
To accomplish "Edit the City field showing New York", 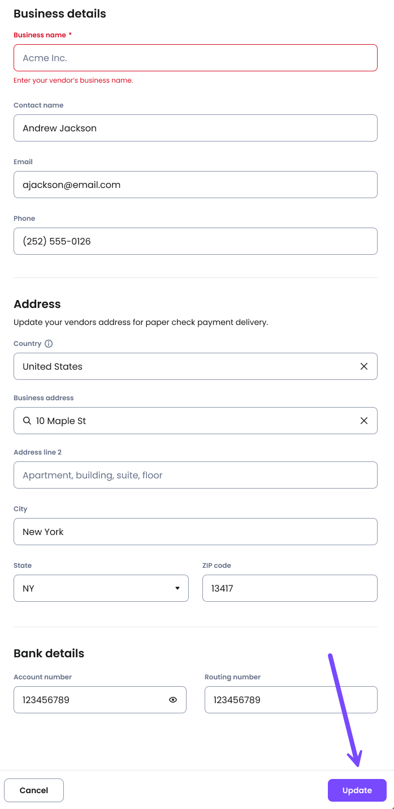I will [x=195, y=532].
